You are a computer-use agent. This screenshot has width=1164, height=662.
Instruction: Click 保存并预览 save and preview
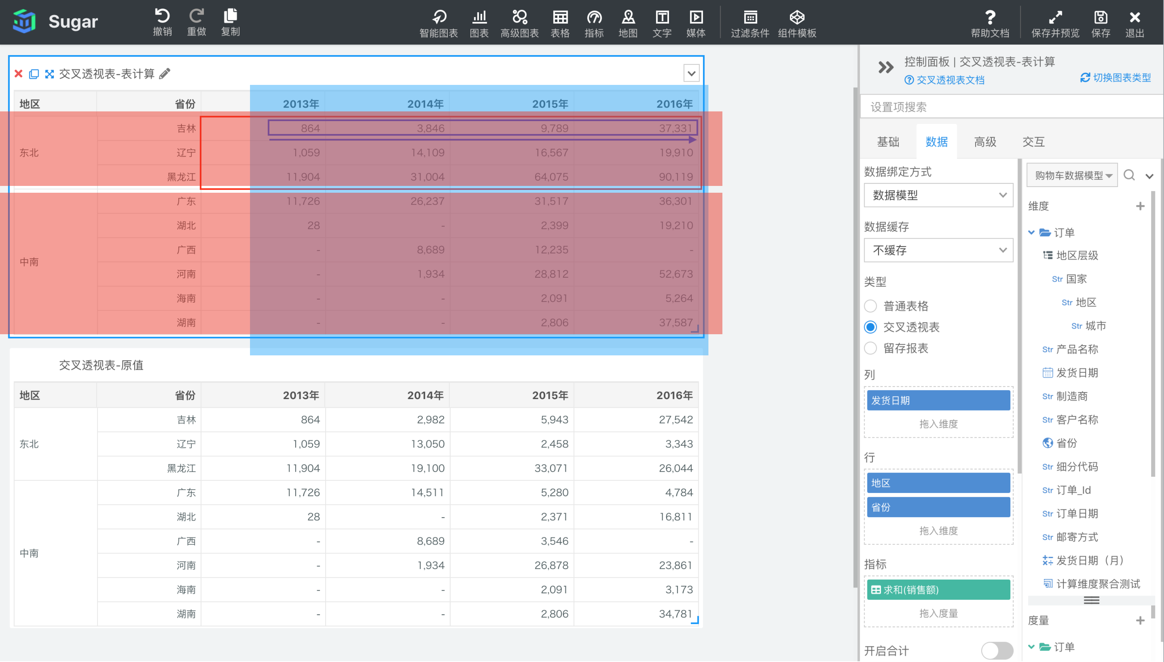click(1055, 24)
